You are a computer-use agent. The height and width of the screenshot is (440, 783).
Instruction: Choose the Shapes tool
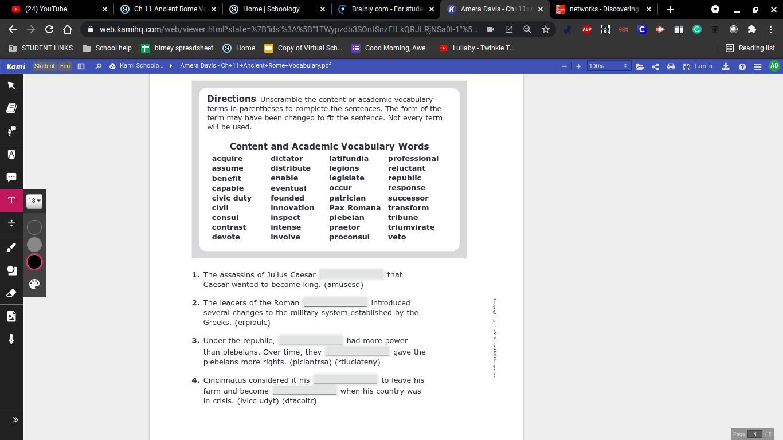point(11,270)
